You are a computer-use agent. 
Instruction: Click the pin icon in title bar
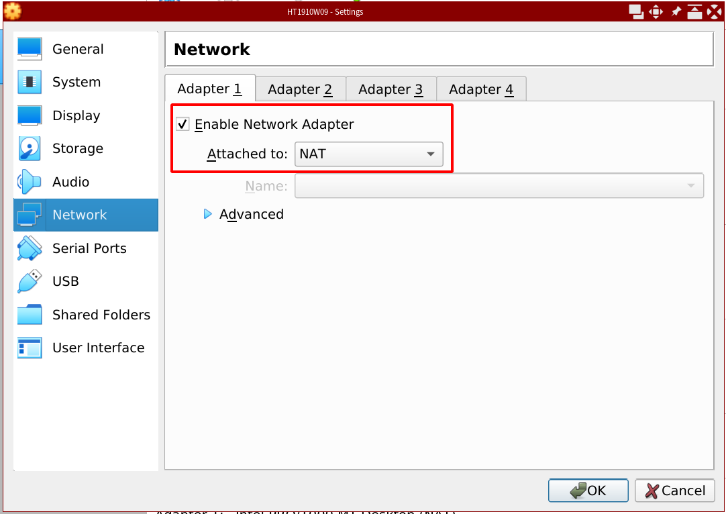click(676, 11)
